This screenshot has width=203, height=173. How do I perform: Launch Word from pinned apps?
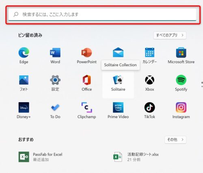click(x=55, y=56)
